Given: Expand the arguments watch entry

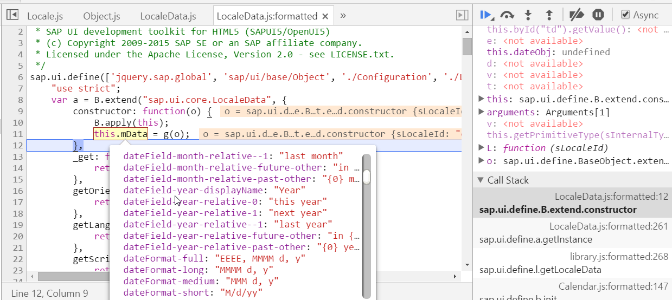Looking at the screenshot, I should coord(482,112).
